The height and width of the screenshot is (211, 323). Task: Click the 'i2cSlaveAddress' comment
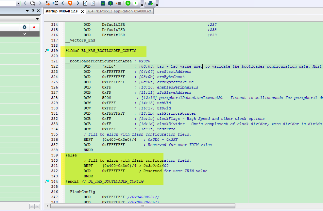(x=174, y=92)
